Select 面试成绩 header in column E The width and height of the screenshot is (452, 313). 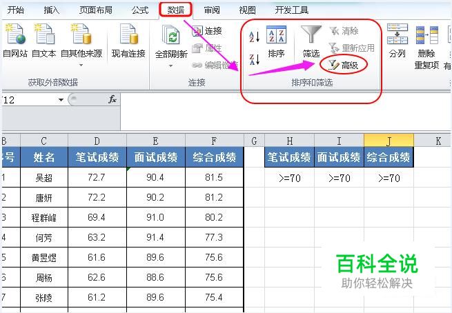[156, 157]
